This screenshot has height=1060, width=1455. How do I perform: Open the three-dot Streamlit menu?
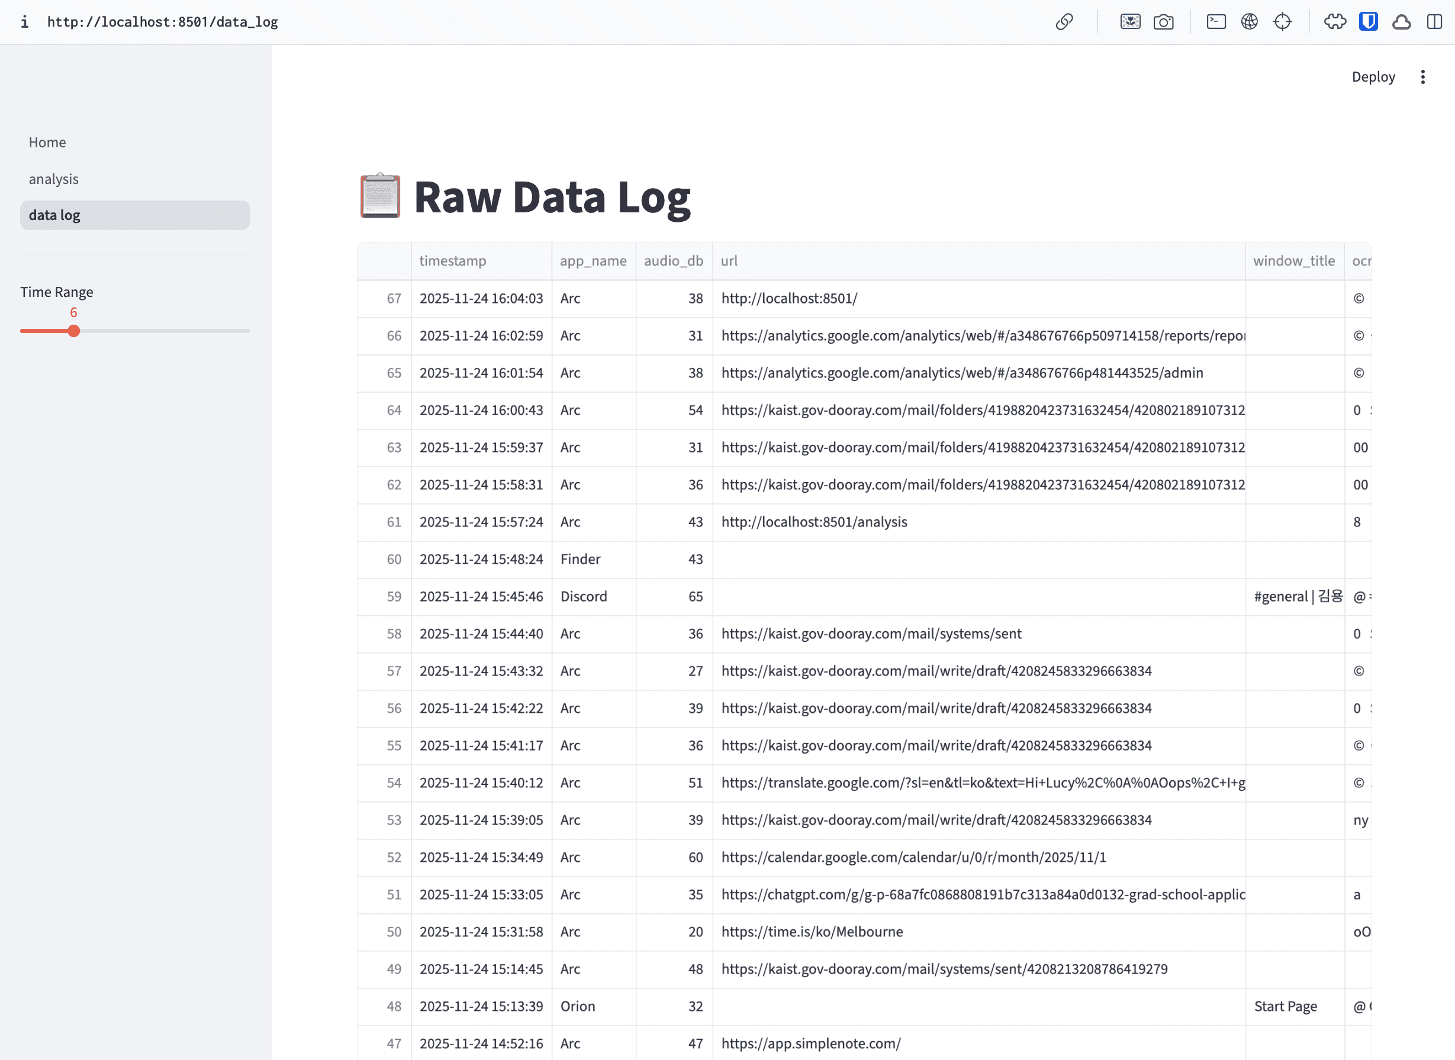coord(1423,77)
